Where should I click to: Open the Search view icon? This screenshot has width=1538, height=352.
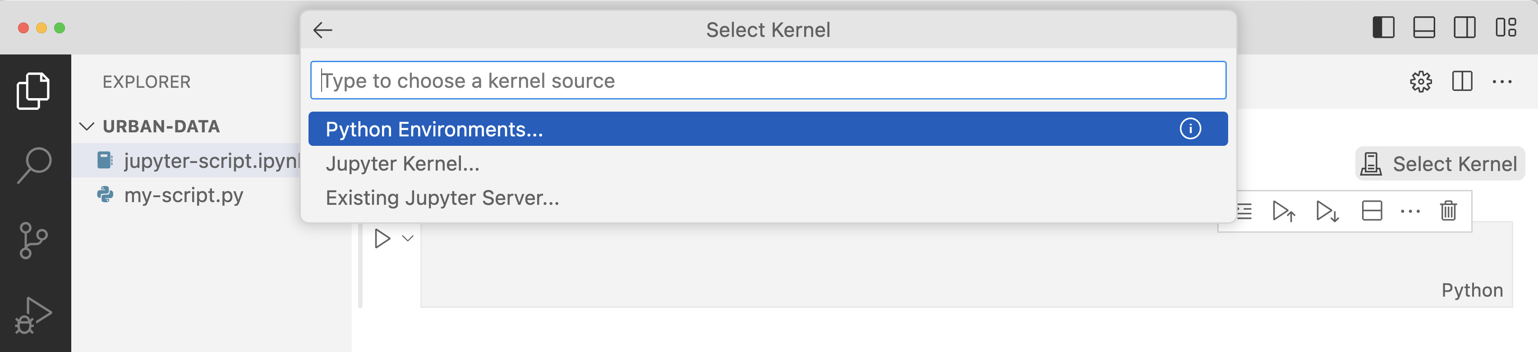(x=34, y=165)
